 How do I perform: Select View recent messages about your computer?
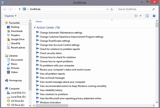[x=62, y=82]
